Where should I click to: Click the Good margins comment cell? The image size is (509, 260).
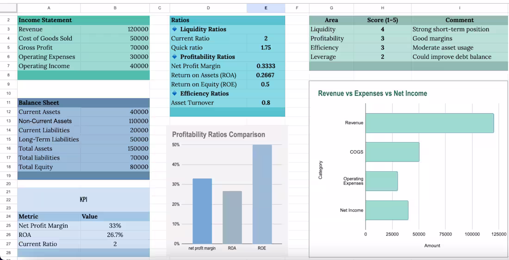[x=459, y=38]
